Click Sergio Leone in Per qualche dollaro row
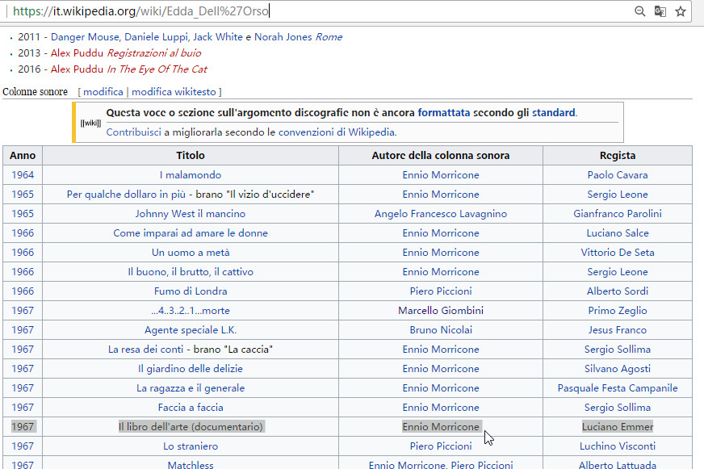704x469 pixels. 618,195
